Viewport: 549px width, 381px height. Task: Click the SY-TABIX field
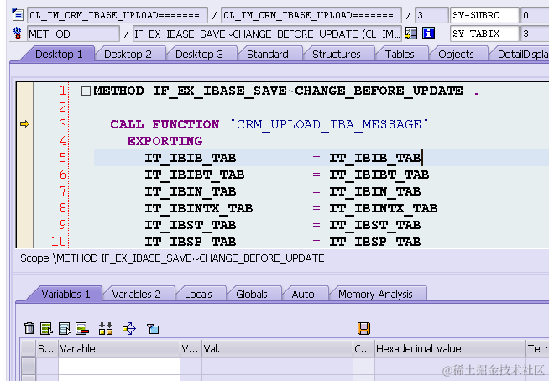tap(484, 34)
